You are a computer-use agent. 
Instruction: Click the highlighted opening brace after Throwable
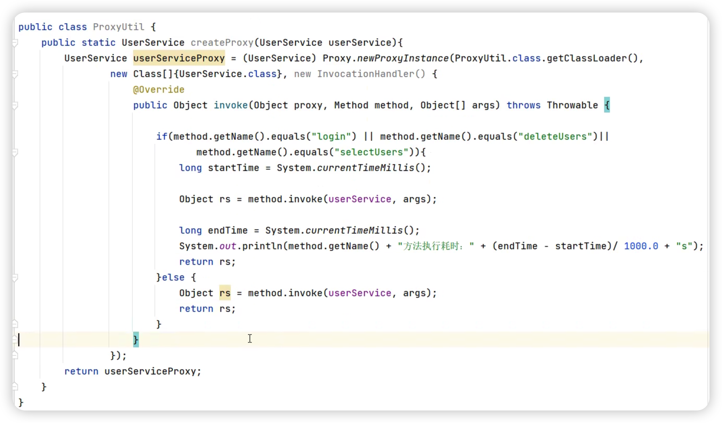pyautogui.click(x=607, y=105)
